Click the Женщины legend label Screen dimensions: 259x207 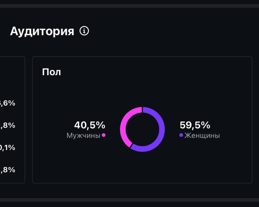pyautogui.click(x=202, y=136)
